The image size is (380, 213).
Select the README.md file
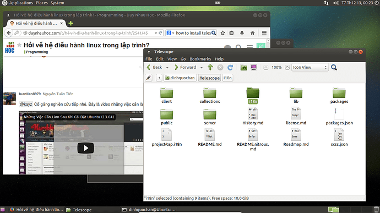point(210,138)
